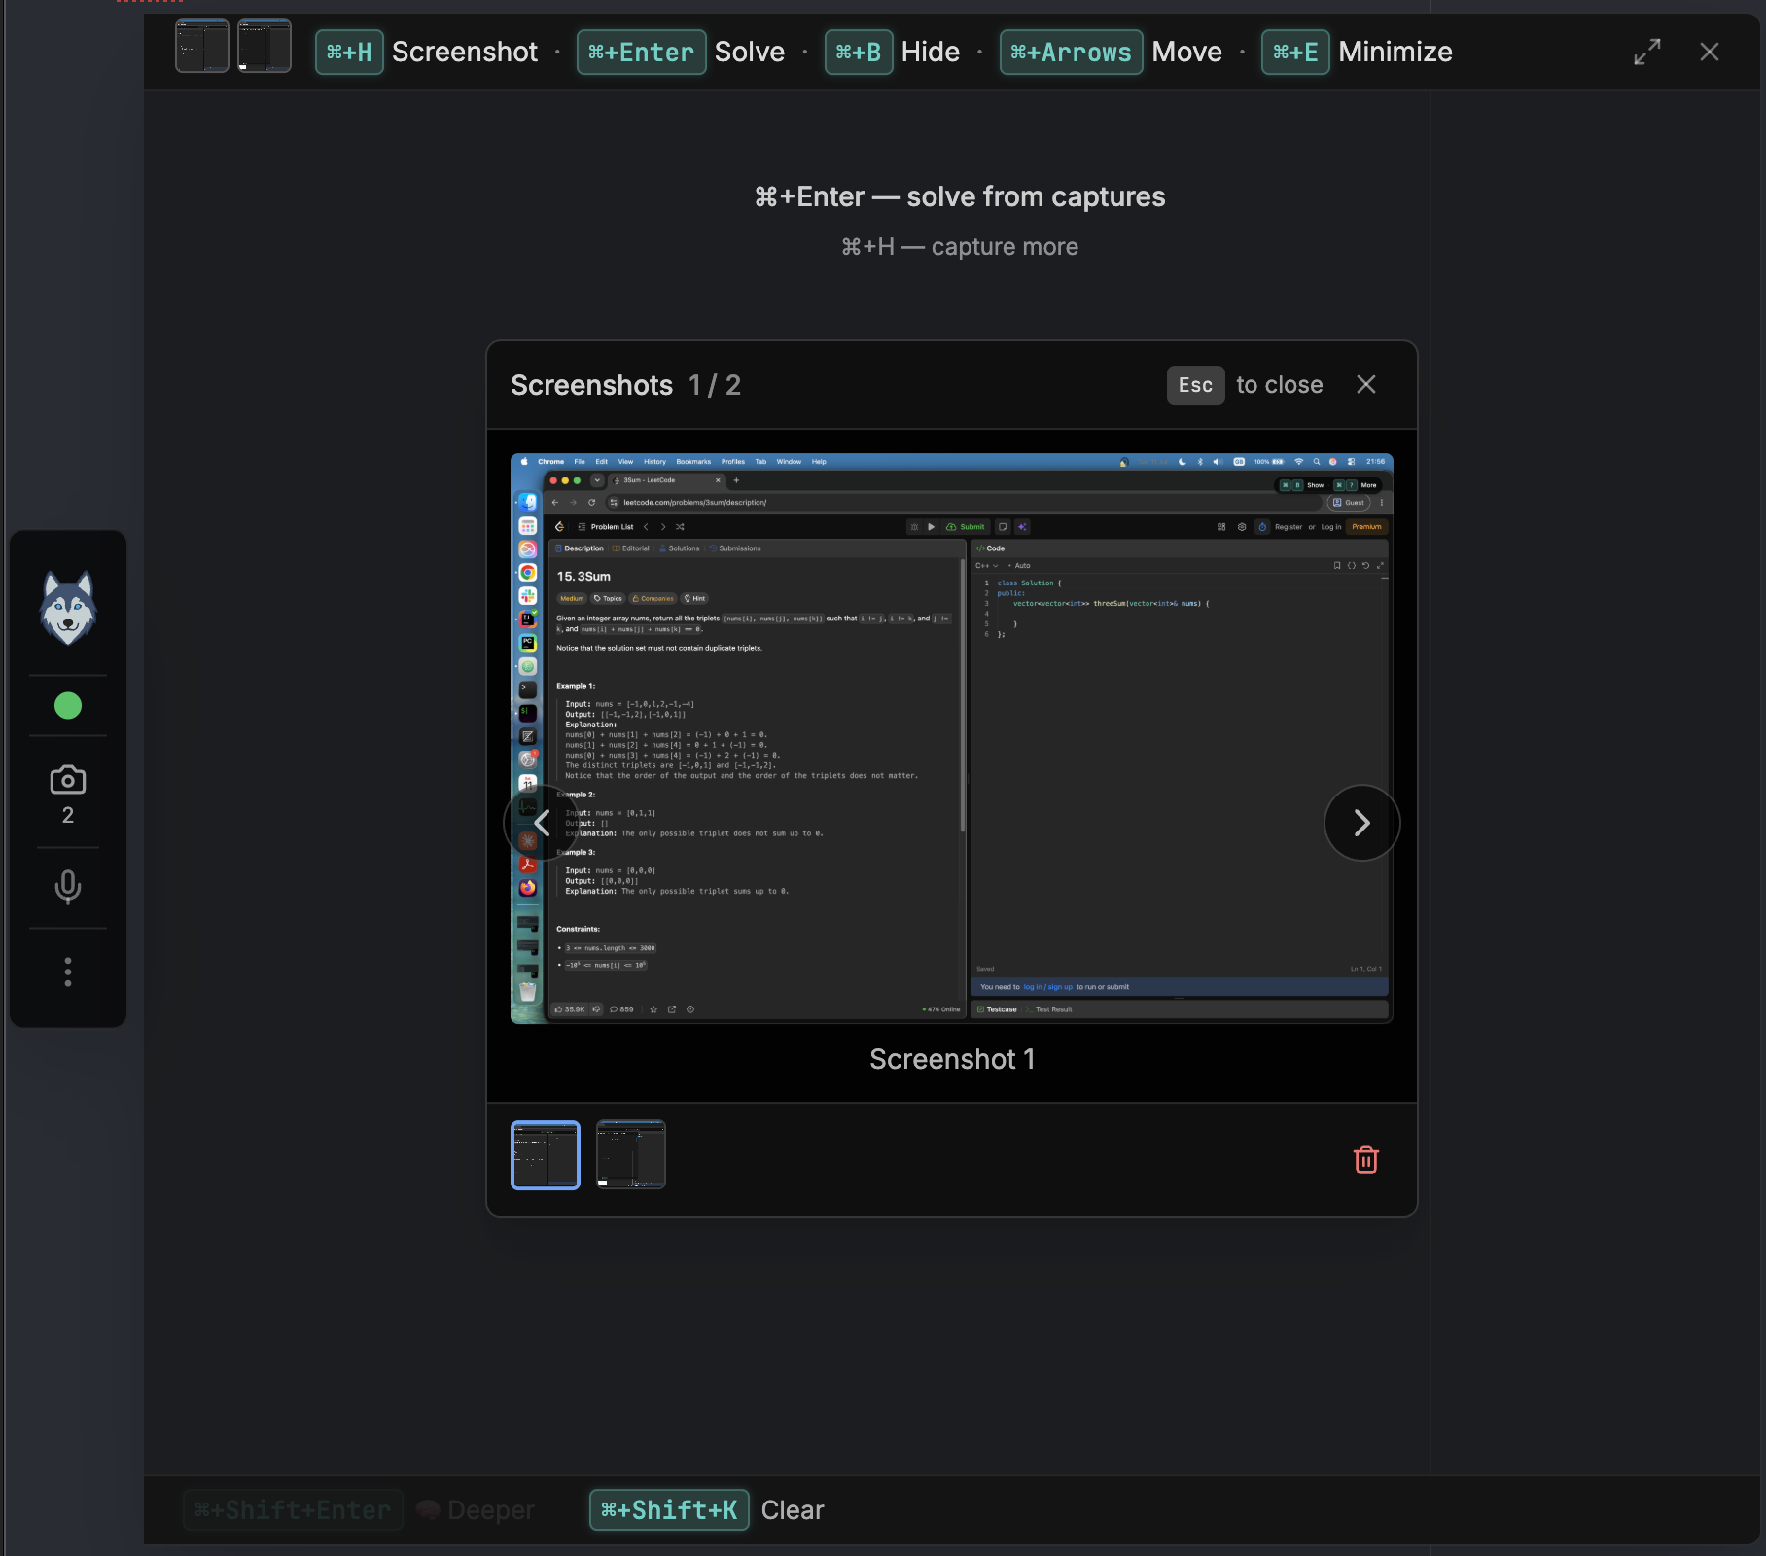Go to next screenshot with right chevron

[1361, 823]
